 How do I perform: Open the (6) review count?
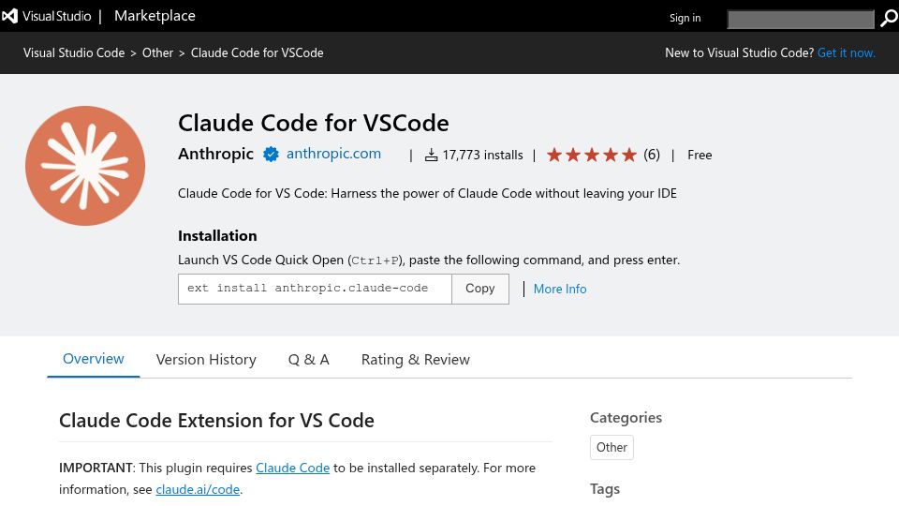(652, 155)
